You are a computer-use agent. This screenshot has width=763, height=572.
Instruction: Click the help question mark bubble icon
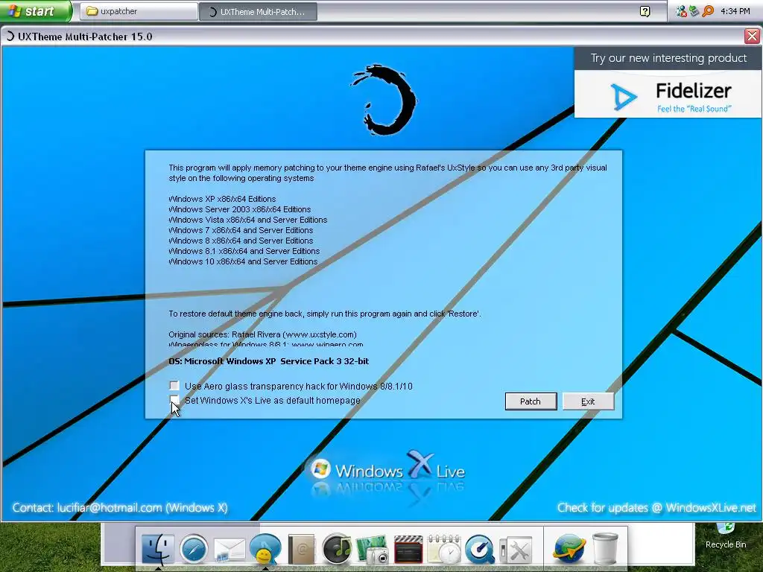(x=645, y=11)
